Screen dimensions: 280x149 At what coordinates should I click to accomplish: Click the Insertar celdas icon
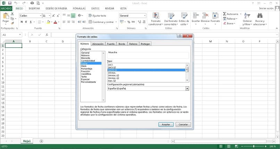pyautogui.click(x=196, y=16)
